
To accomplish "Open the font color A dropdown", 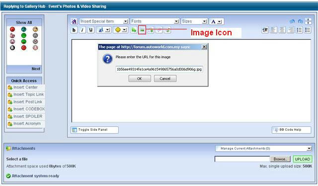I will coord(217,21).
